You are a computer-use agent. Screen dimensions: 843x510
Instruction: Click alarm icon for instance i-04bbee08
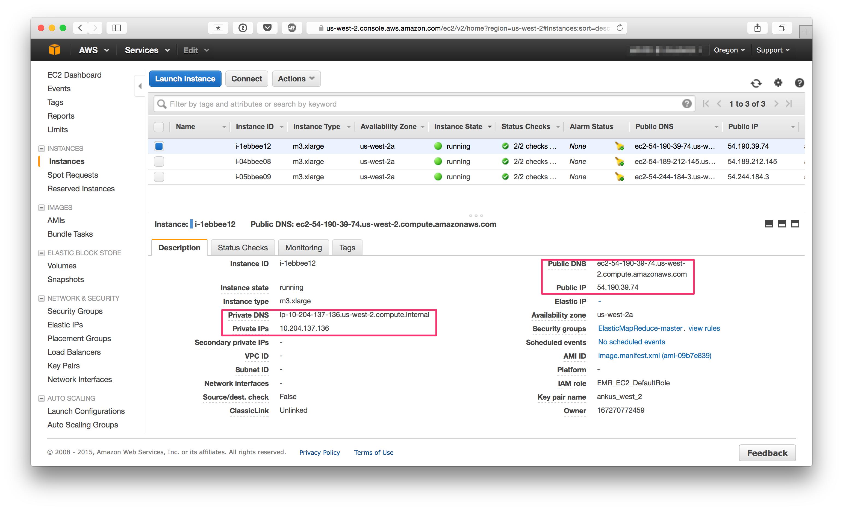tap(619, 162)
